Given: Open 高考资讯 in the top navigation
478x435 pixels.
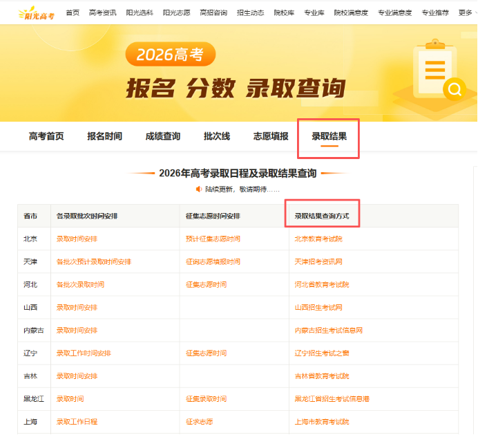Looking at the screenshot, I should click(102, 12).
